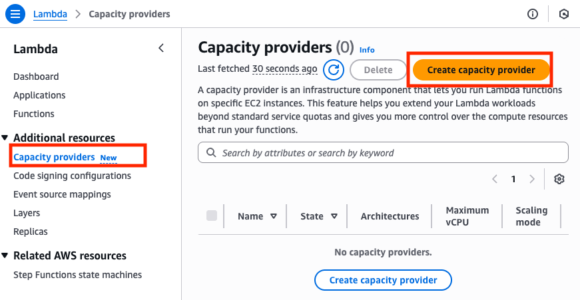Open the hamburger navigation menu
The image size is (580, 300).
15,13
